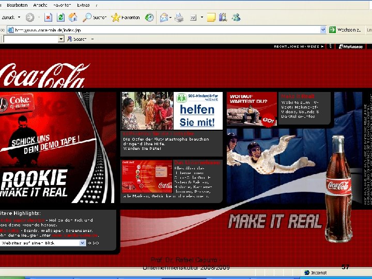Click the SOS-Kinderdörfer green logo icon

(x=181, y=98)
